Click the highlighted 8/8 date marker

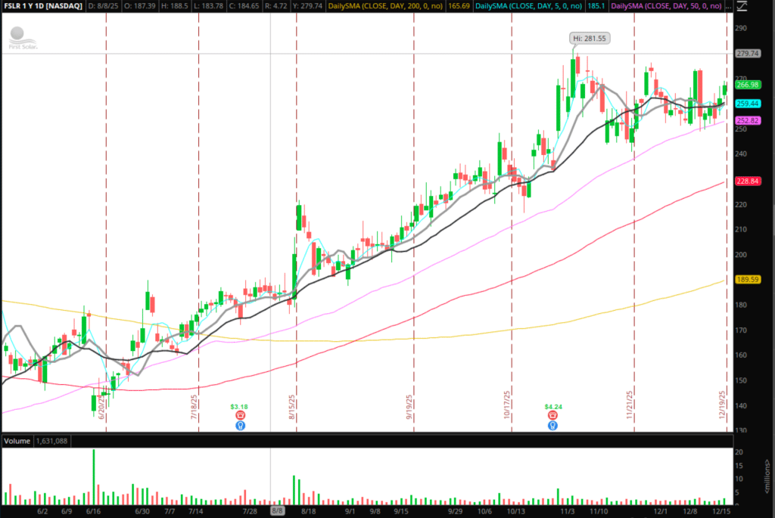[278, 511]
